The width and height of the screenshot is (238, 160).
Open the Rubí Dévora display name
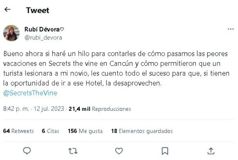44,29
